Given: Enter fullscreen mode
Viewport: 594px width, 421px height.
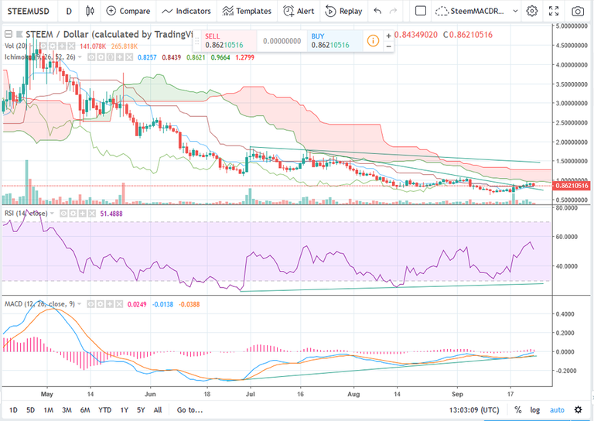Looking at the screenshot, I should [554, 11].
